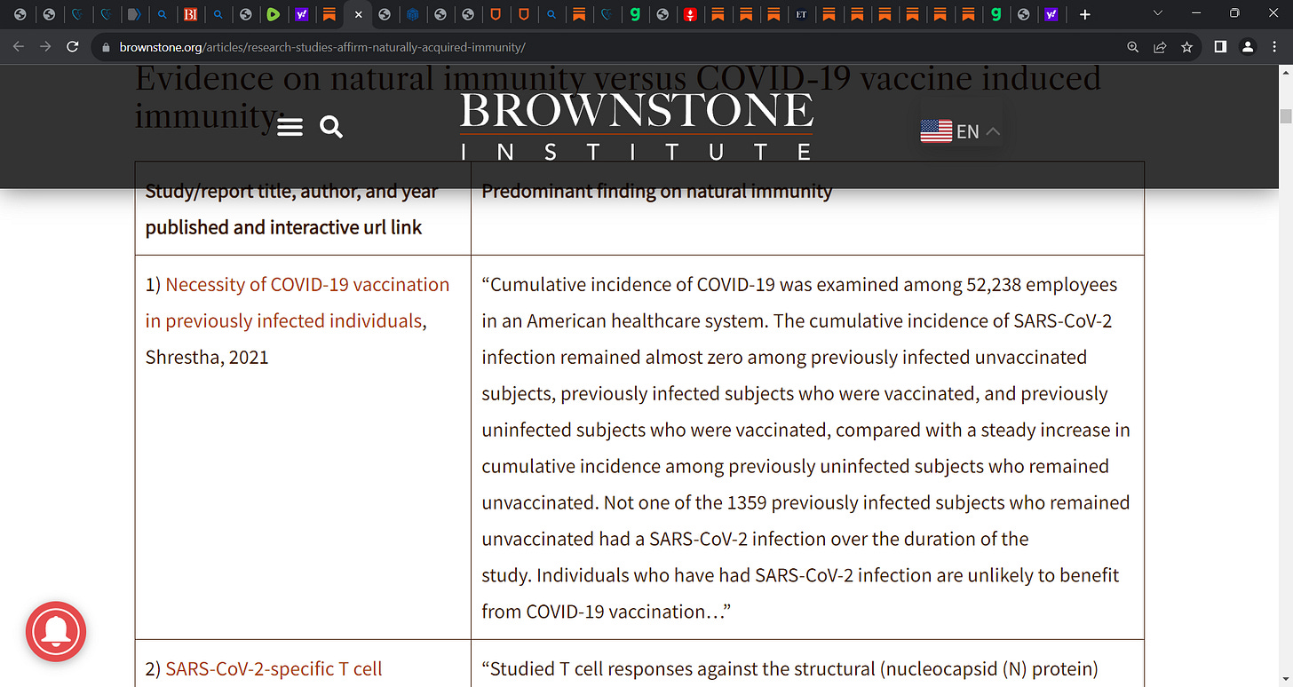This screenshot has height=687, width=1293.
Task: Click the US flag language icon
Action: [x=936, y=131]
